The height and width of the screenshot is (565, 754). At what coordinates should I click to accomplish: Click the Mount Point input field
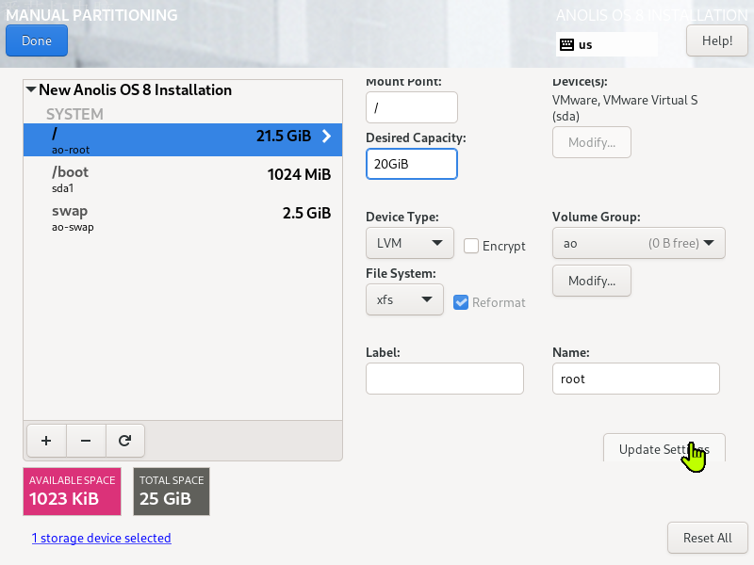pyautogui.click(x=412, y=107)
